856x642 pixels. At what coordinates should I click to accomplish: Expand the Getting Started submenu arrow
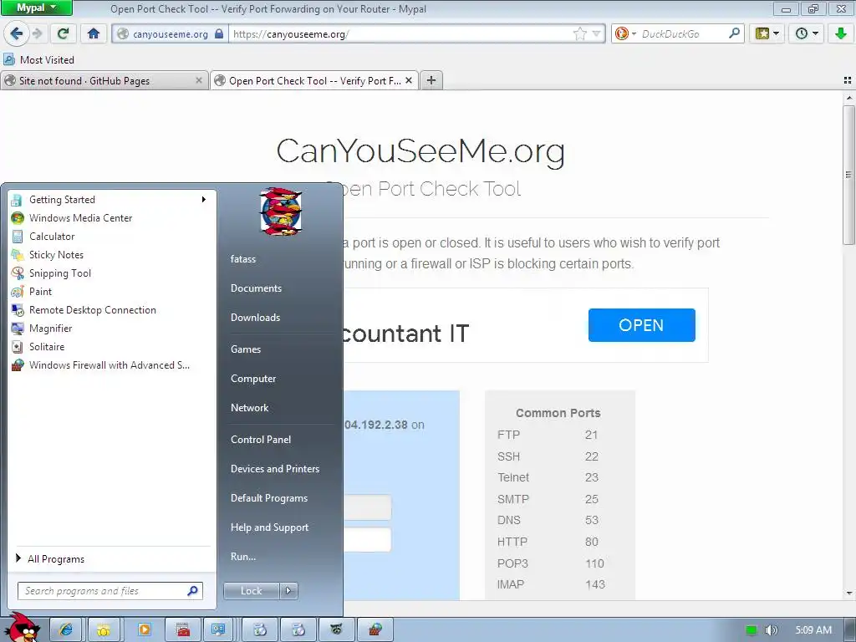click(x=204, y=199)
